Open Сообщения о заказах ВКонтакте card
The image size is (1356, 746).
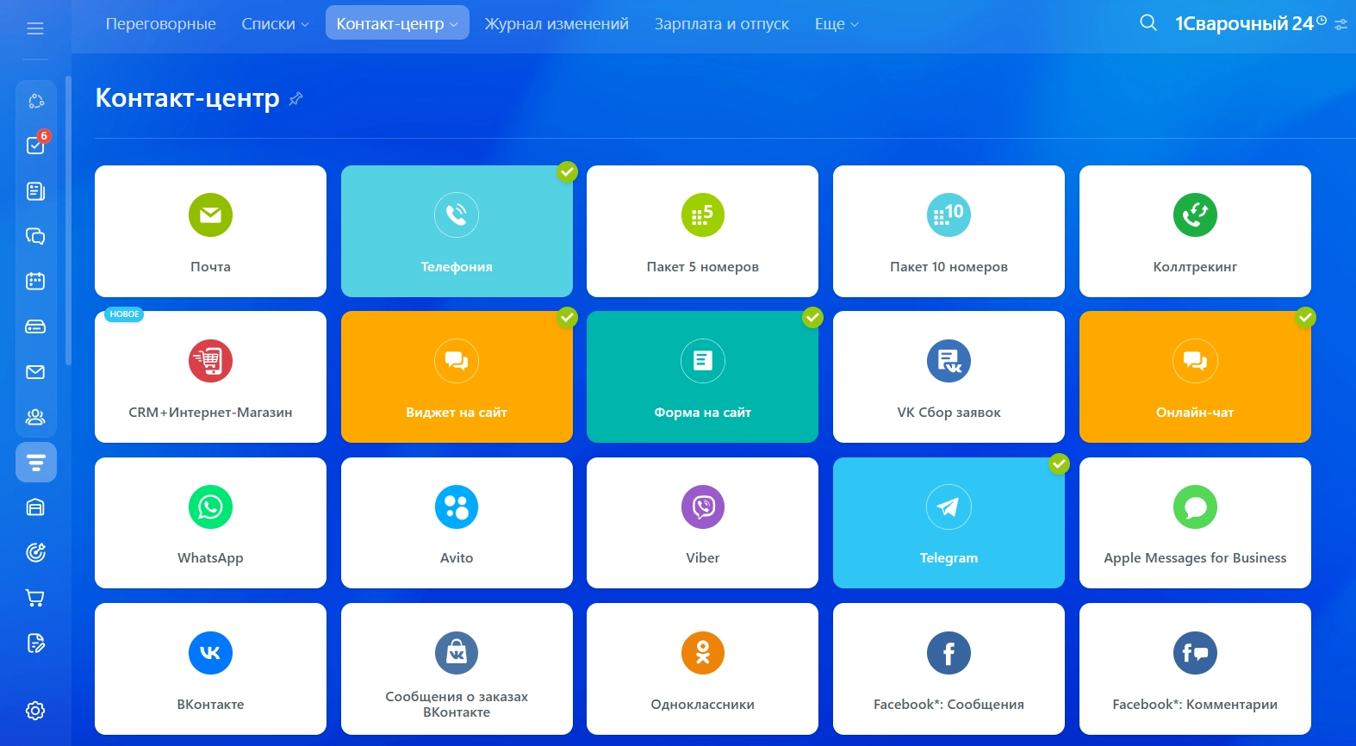click(x=457, y=668)
